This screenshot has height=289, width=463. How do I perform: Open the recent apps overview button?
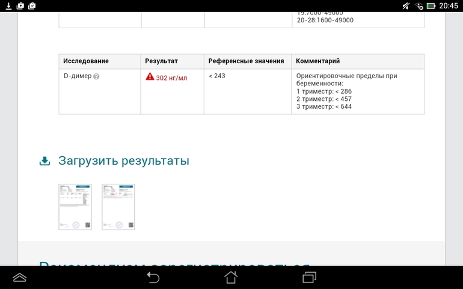pos(309,277)
